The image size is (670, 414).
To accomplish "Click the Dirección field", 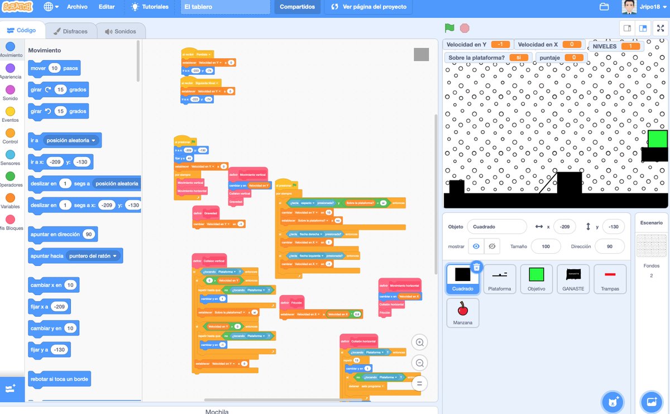I will (x=610, y=246).
